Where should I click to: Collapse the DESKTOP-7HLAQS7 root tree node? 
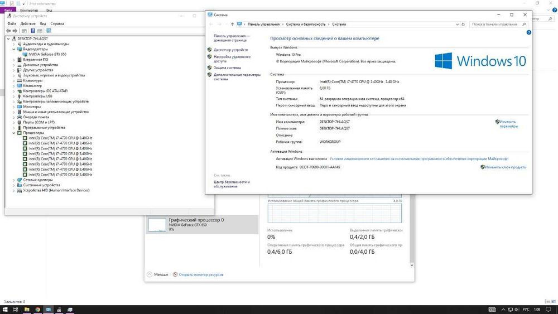tap(8, 38)
